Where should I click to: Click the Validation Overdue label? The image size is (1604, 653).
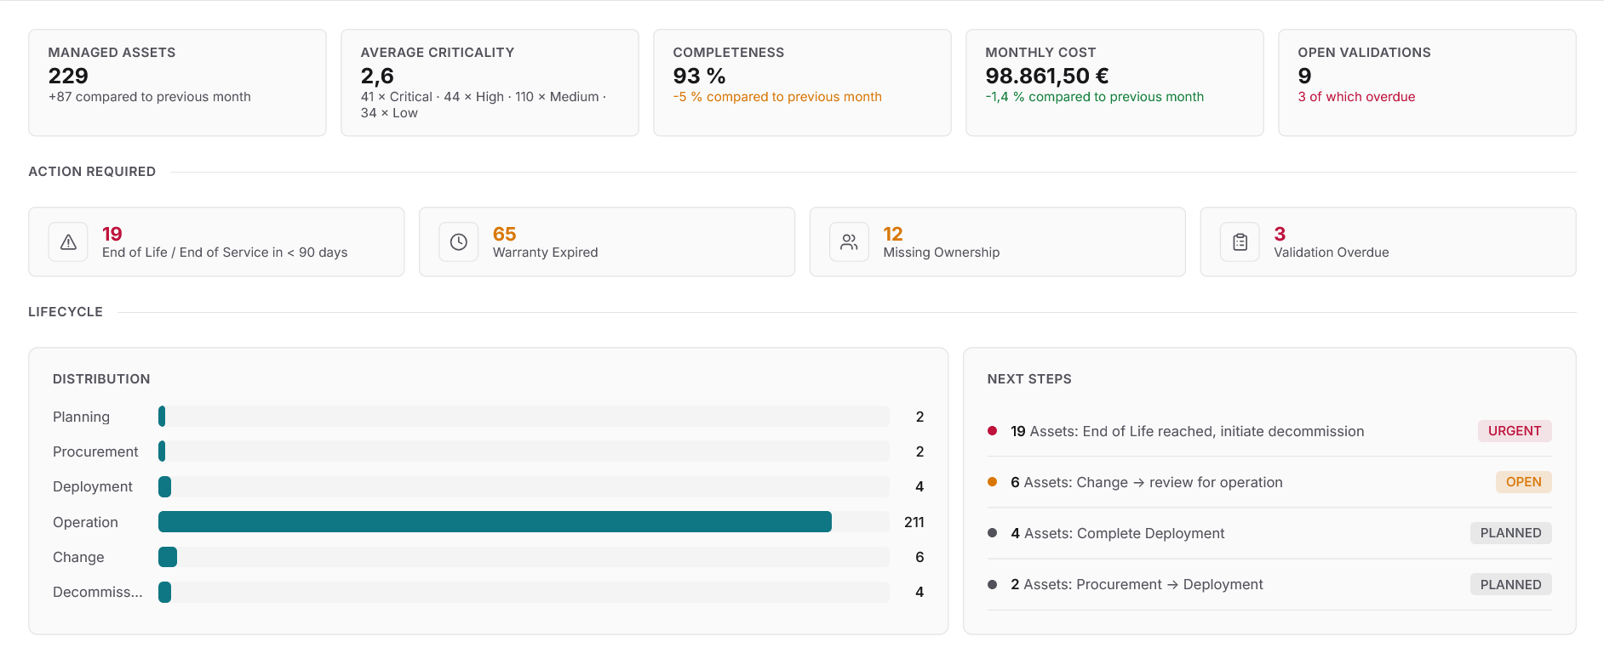(1332, 253)
